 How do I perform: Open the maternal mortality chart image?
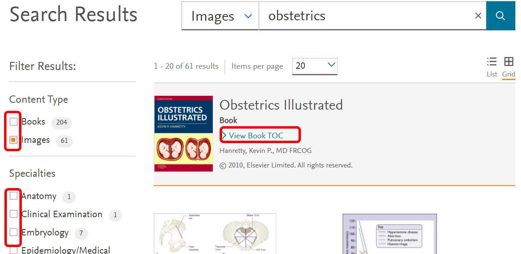(389, 234)
